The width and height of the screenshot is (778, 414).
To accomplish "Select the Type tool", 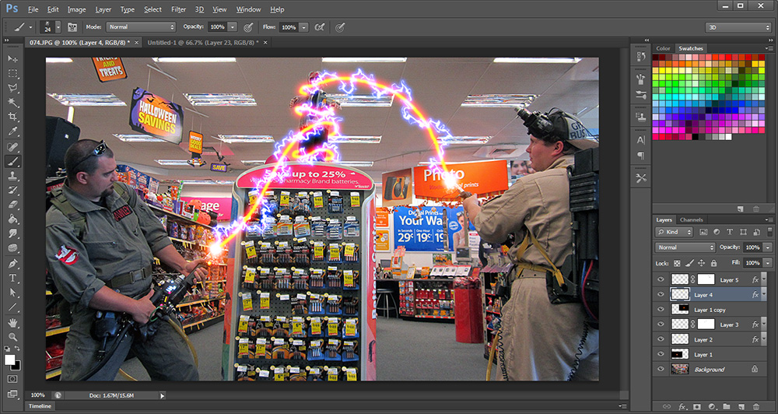I will pos(13,278).
